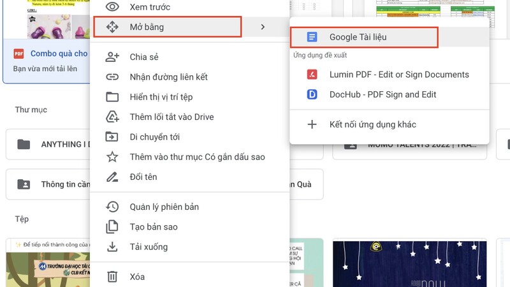Click the red PDF file icon

click(x=19, y=54)
